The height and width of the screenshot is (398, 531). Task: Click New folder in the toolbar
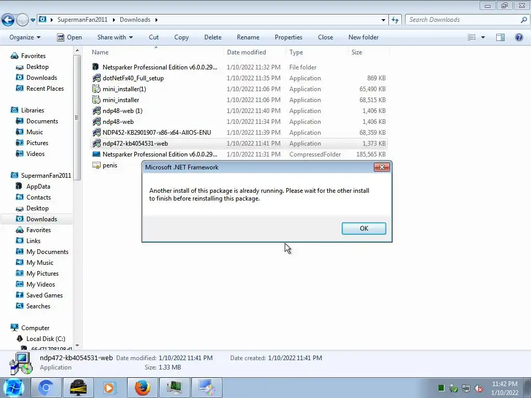[364, 37]
